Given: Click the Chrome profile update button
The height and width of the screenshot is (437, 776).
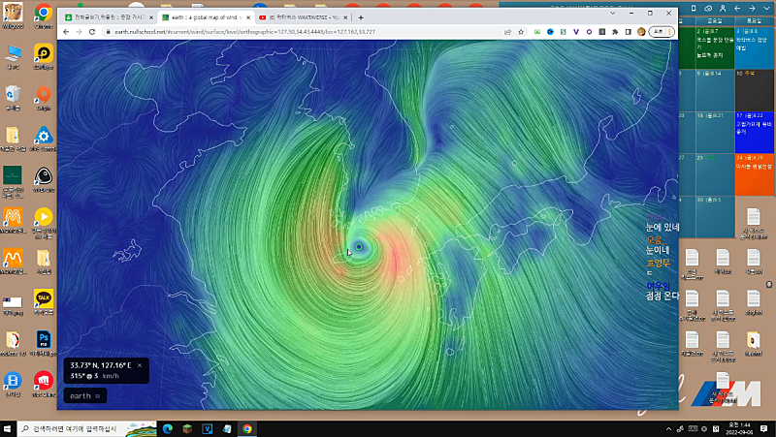Looking at the screenshot, I should (x=660, y=32).
